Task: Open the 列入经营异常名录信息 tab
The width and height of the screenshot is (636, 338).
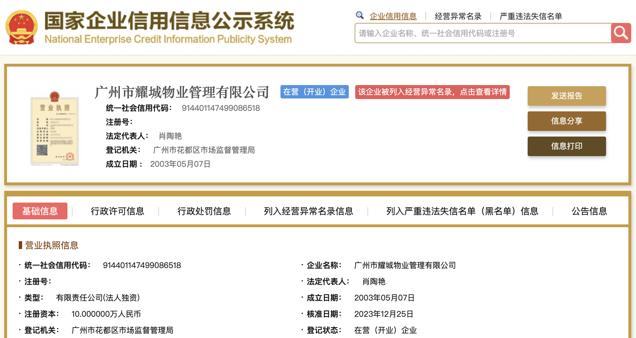Action: [x=308, y=211]
